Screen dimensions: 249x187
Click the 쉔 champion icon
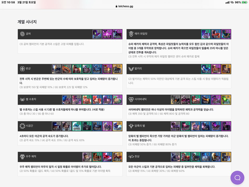click(87, 126)
